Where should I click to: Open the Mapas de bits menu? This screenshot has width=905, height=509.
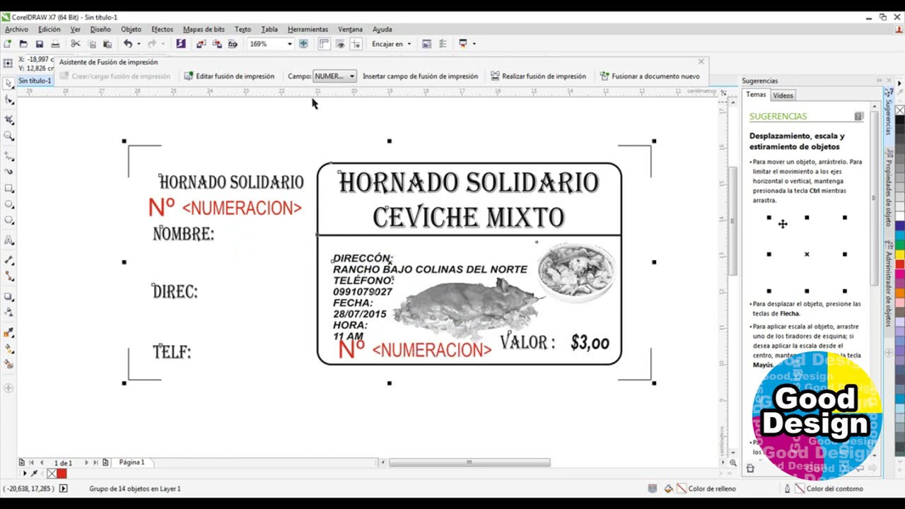pos(204,30)
